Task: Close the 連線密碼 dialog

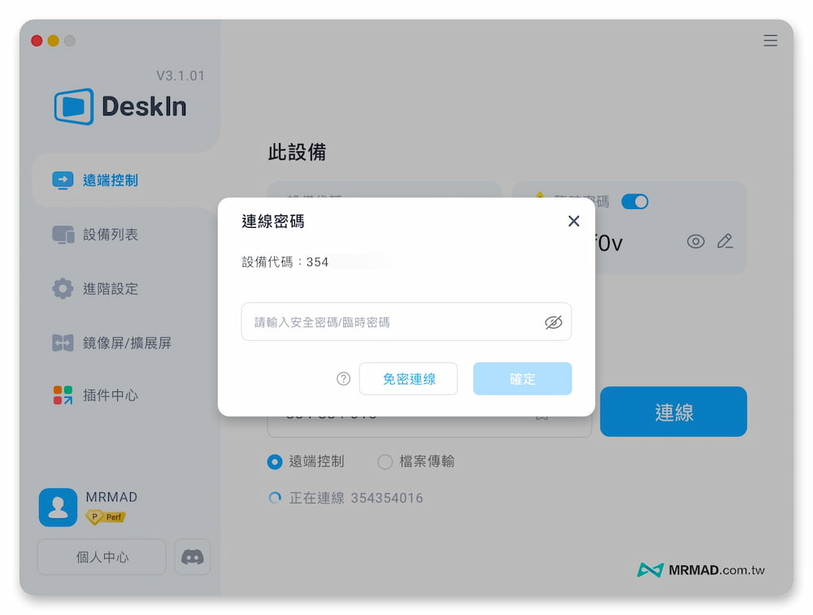Action: (x=573, y=220)
